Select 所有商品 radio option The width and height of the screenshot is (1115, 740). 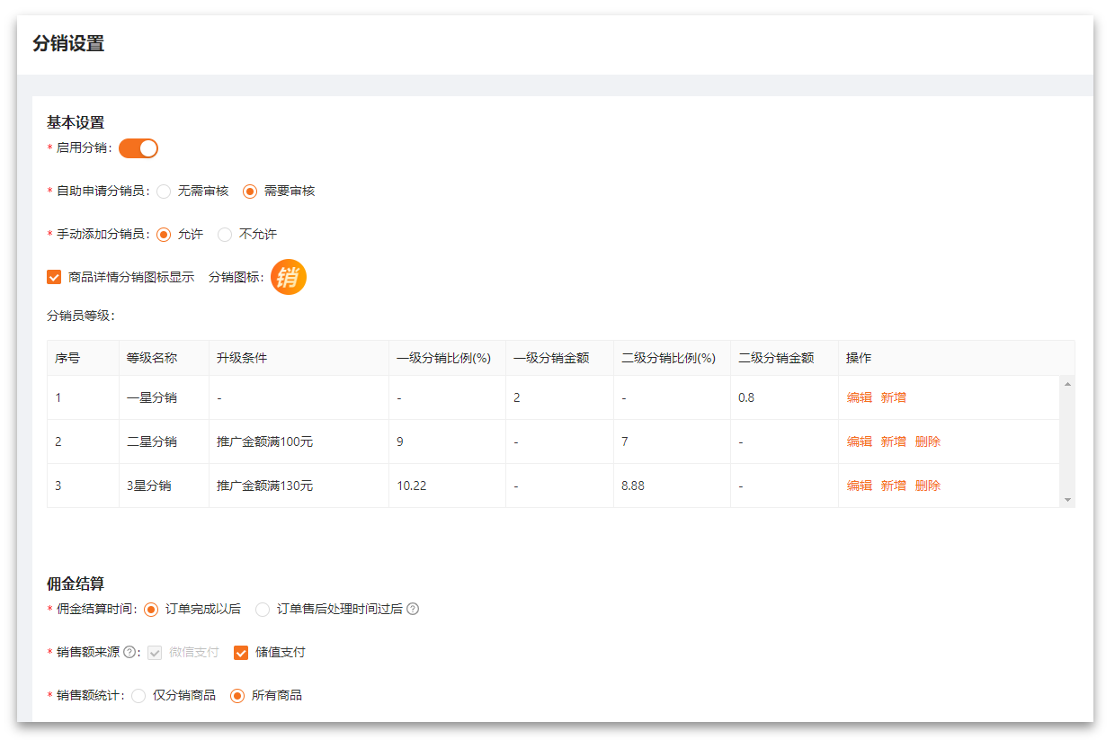click(x=237, y=695)
